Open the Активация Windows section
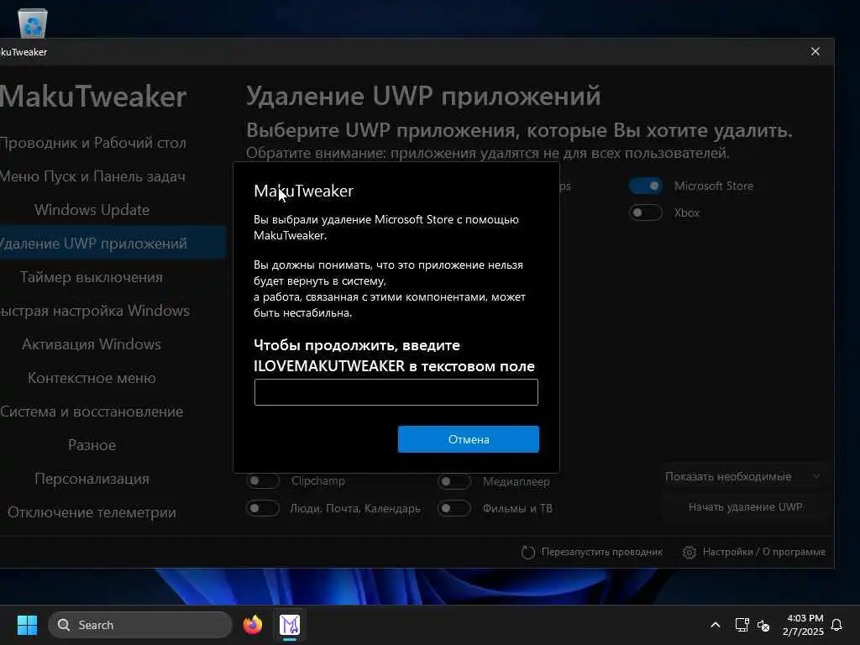The image size is (860, 645). coord(92,343)
